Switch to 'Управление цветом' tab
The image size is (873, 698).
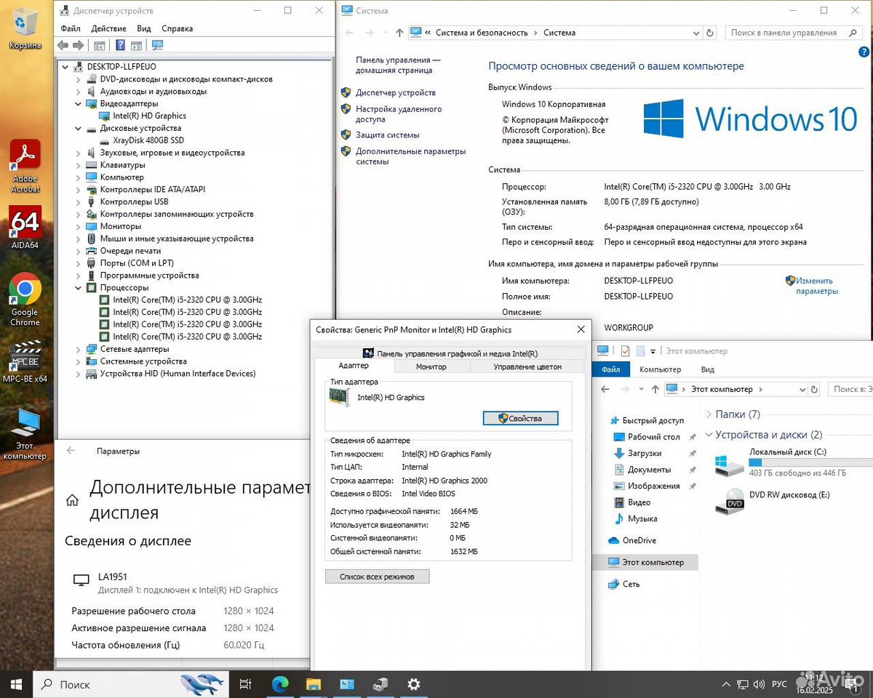[x=527, y=366]
